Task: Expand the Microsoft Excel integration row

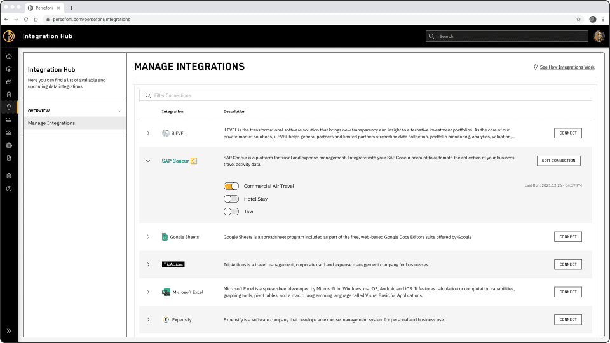Action: coord(148,292)
